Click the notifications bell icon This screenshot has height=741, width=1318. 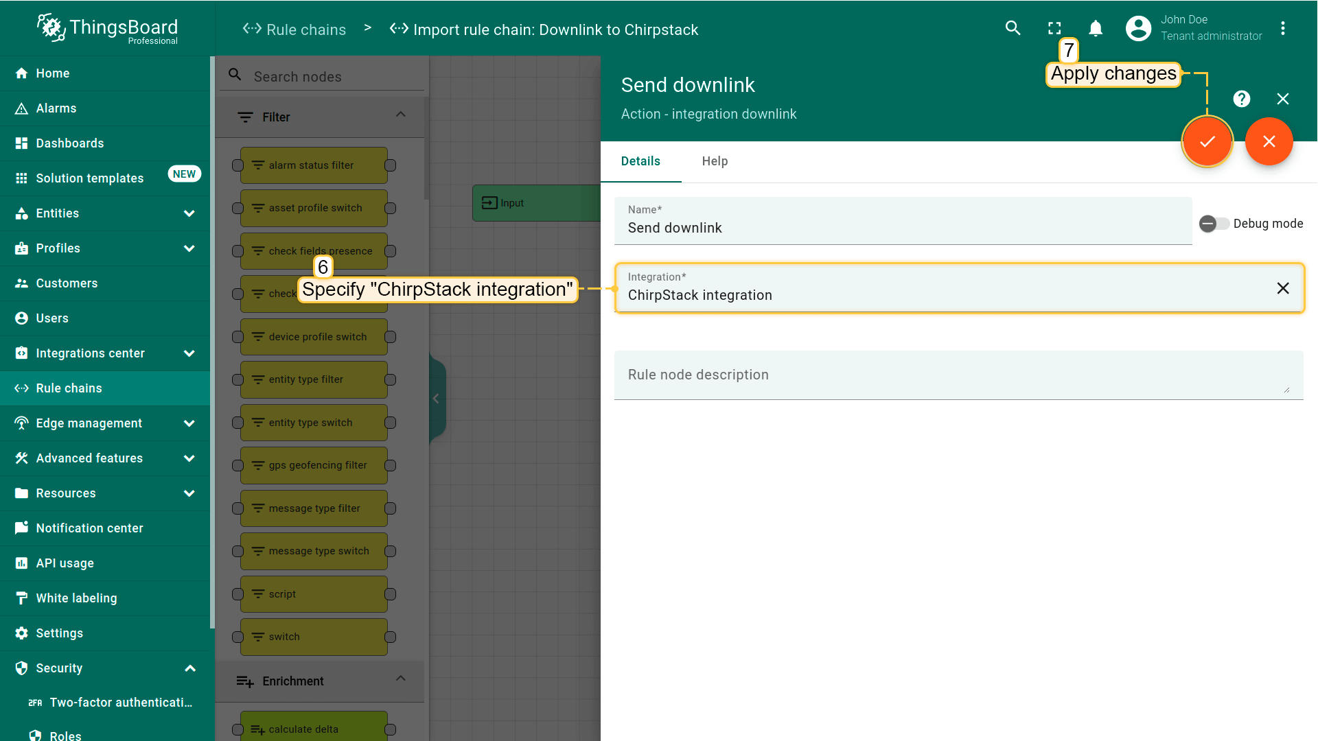tap(1096, 28)
